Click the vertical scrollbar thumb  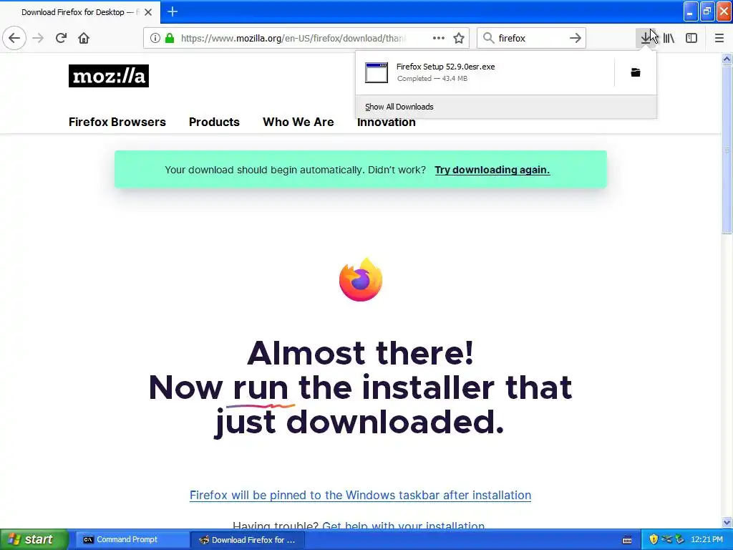(x=727, y=149)
